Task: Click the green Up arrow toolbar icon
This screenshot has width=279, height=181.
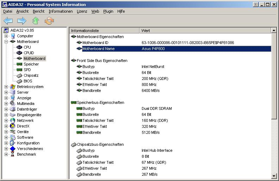Action: (36, 21)
